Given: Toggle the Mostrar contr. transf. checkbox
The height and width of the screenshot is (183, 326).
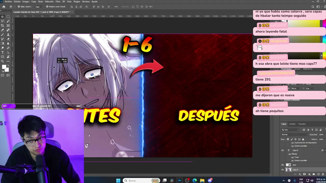Looking at the screenshot, I should [x=47, y=7].
